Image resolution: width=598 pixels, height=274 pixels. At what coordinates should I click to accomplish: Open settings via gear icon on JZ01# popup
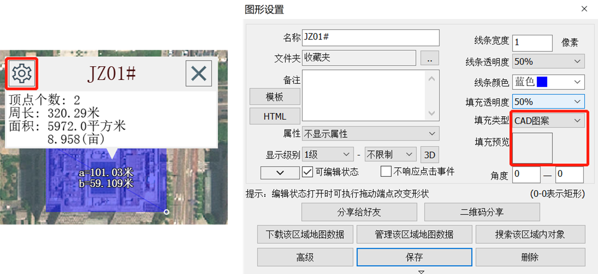tap(21, 73)
